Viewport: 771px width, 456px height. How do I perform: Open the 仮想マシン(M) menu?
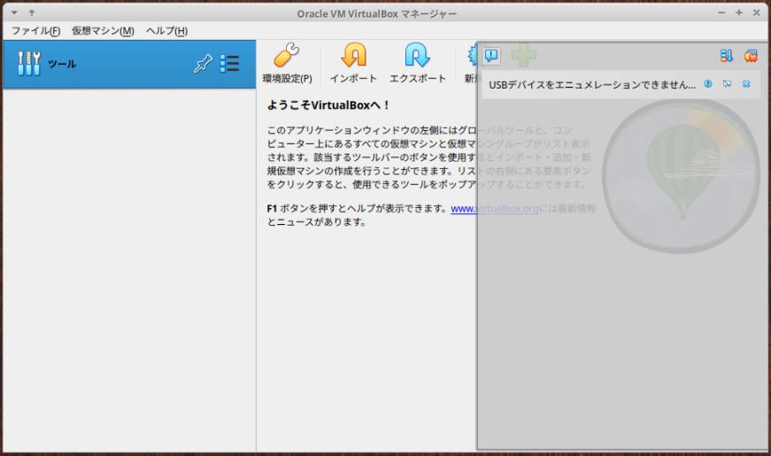coord(103,30)
